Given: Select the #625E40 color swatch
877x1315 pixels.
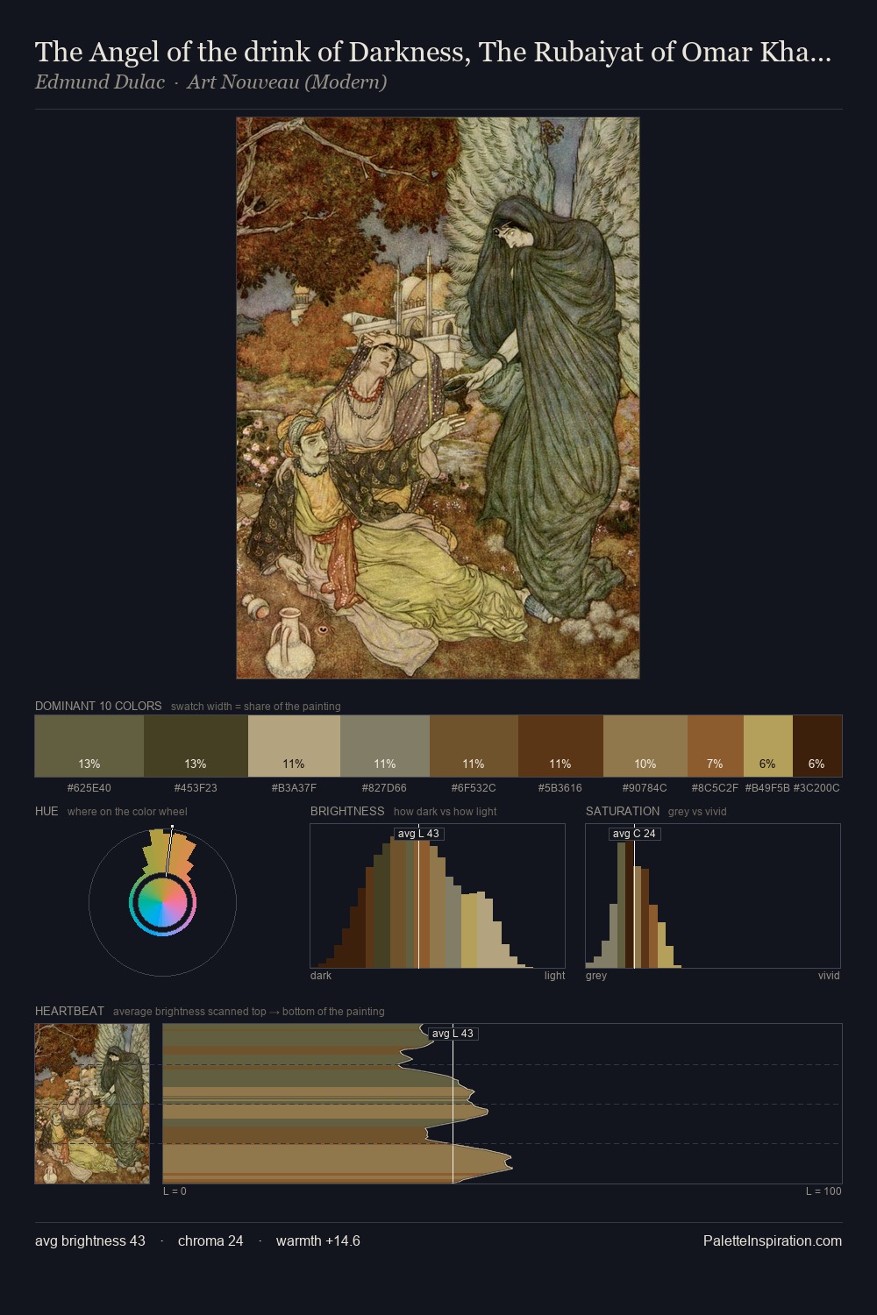Looking at the screenshot, I should (89, 746).
